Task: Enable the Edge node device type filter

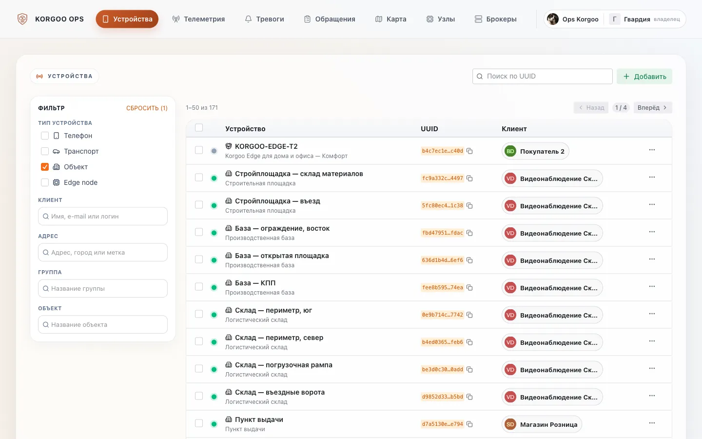Action: (x=45, y=182)
